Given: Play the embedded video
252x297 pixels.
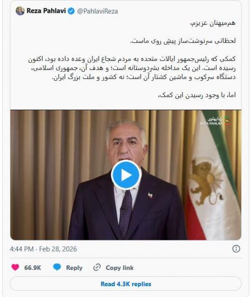Looking at the screenshot, I should coord(126,175).
